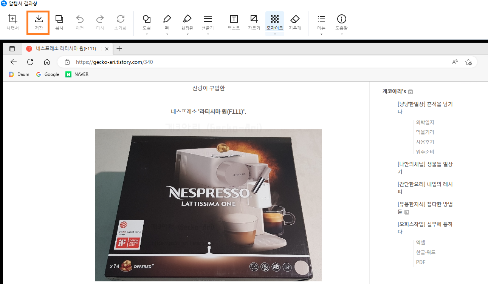Open the 입주준비 subcategory
Image resolution: width=488 pixels, height=284 pixels.
425,152
